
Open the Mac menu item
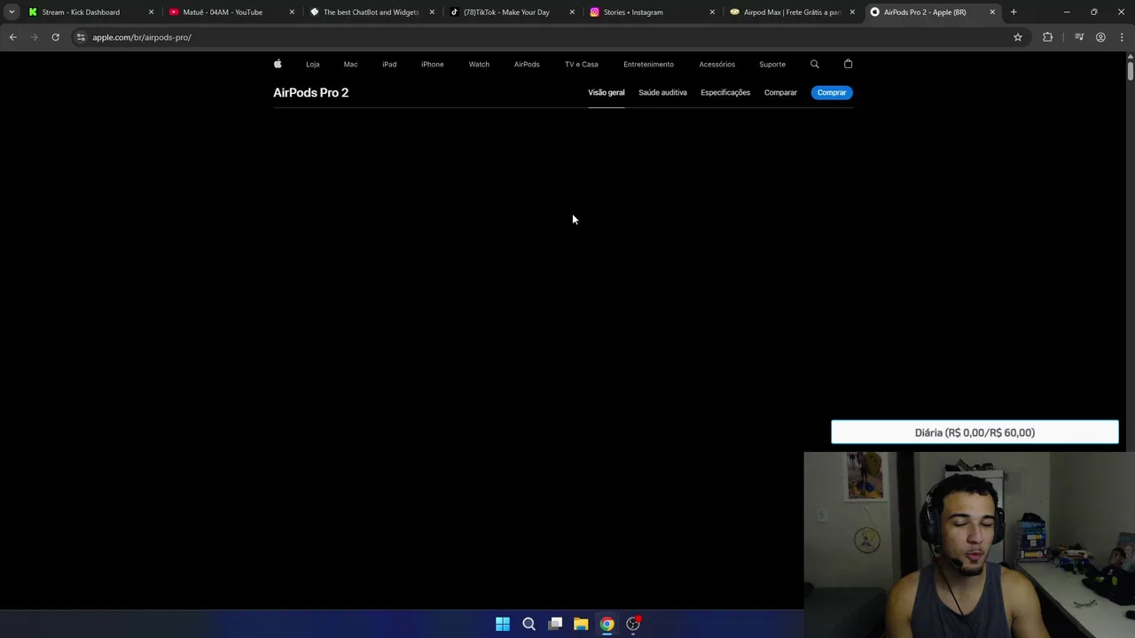(x=350, y=64)
